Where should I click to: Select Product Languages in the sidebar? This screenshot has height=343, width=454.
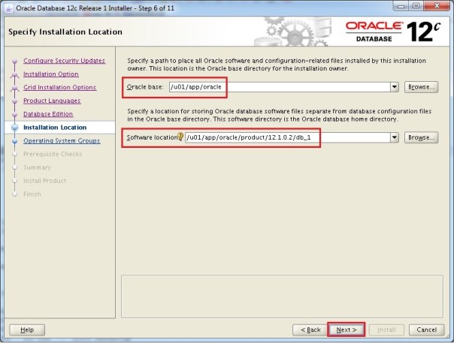tap(52, 101)
